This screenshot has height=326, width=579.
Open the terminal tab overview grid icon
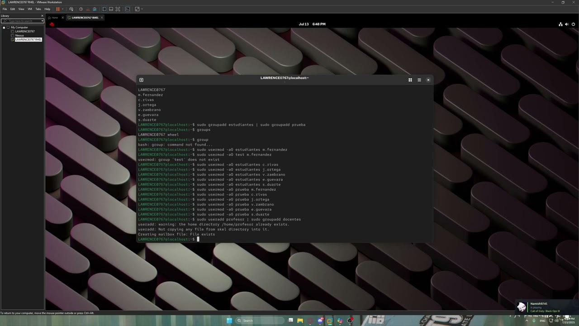[x=410, y=80]
